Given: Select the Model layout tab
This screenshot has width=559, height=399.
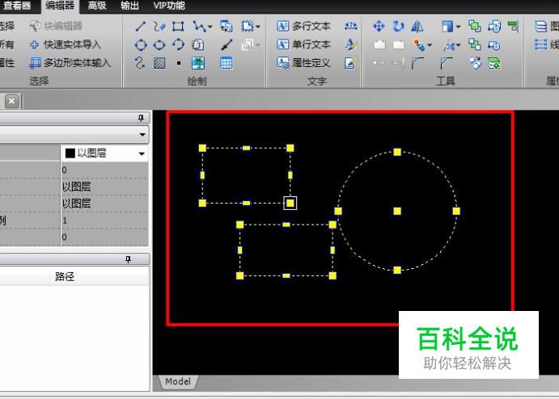Looking at the screenshot, I should [177, 381].
